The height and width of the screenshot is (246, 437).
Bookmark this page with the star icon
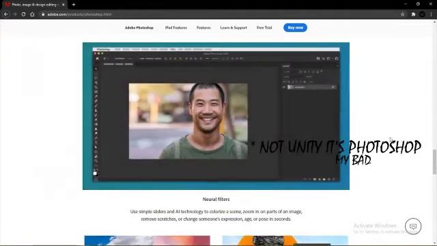tap(402, 14)
